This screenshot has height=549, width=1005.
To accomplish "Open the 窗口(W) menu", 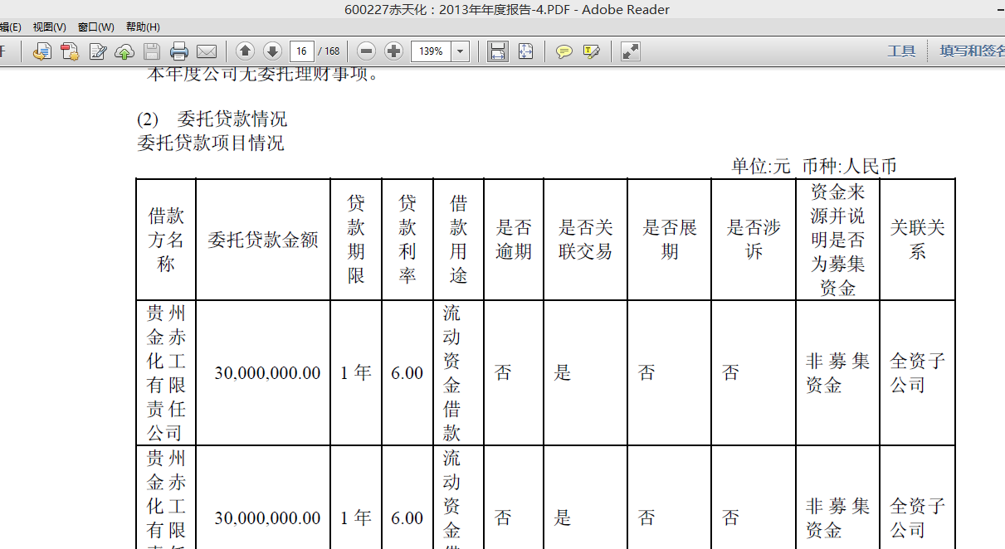I will tap(95, 27).
